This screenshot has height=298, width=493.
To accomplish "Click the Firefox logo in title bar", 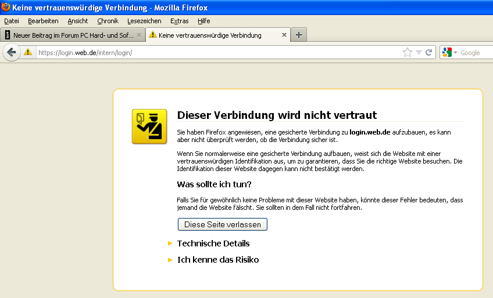I will coord(6,7).
